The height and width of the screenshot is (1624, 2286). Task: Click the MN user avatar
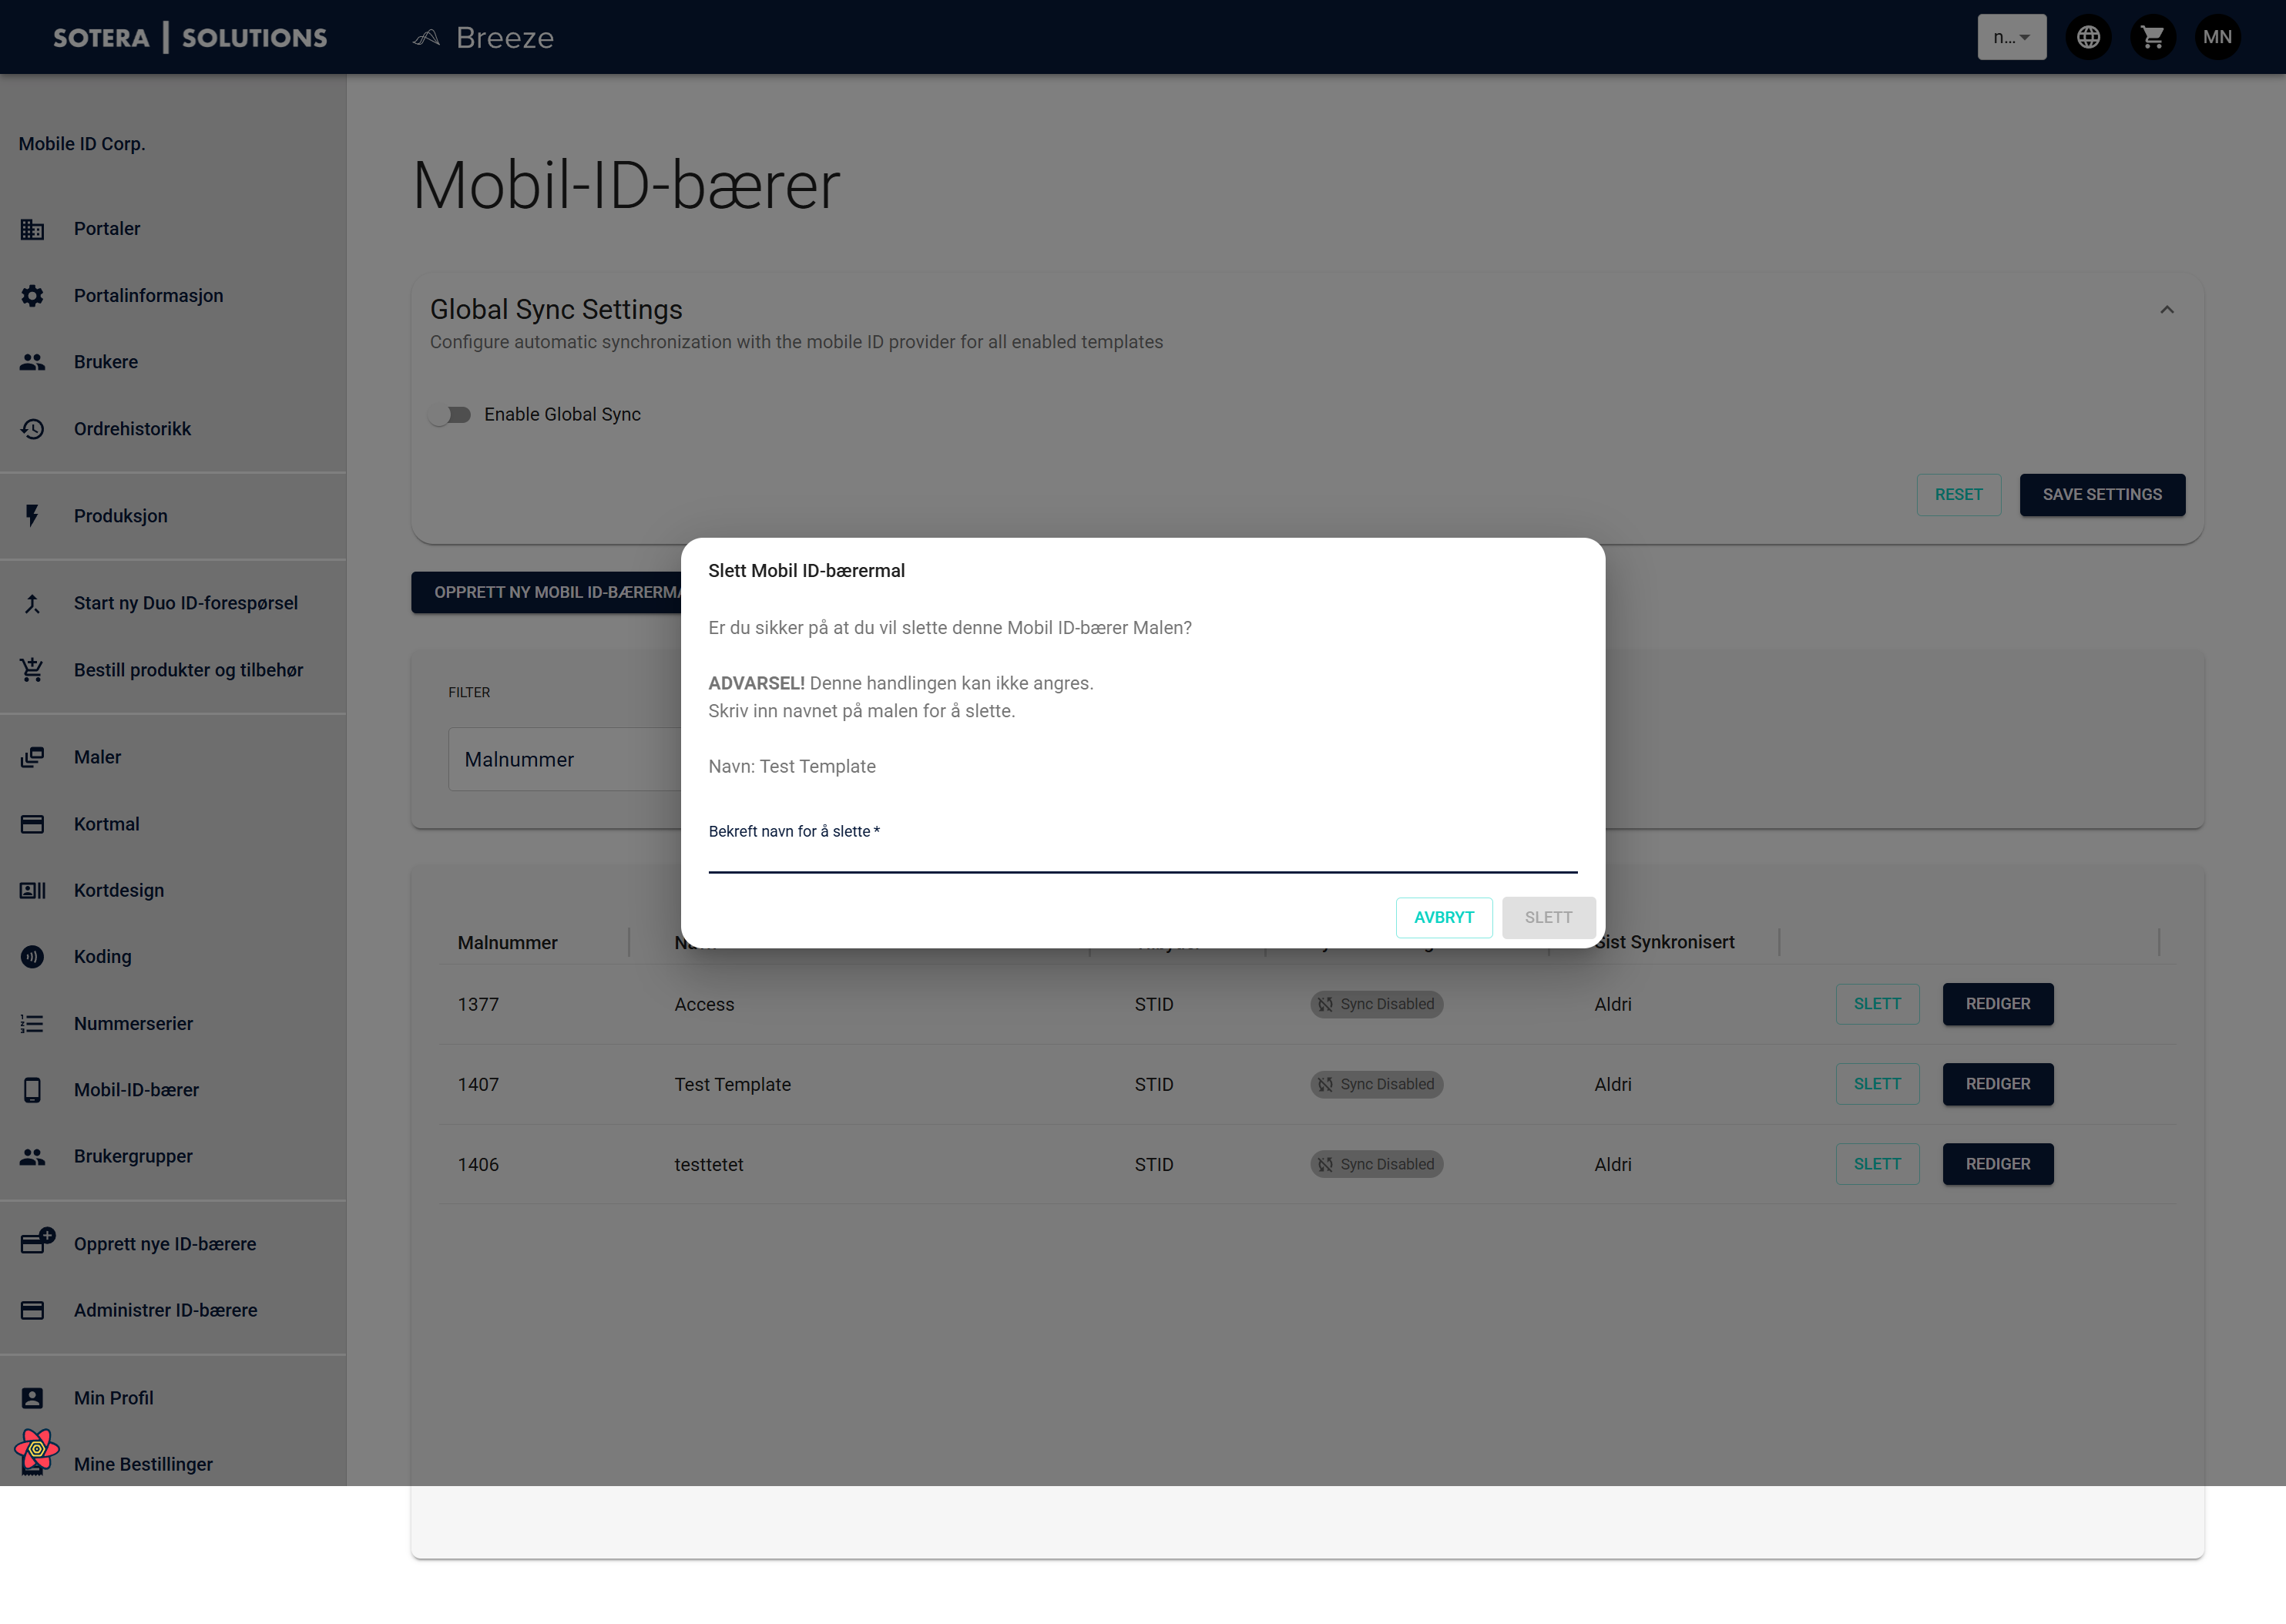click(x=2217, y=37)
